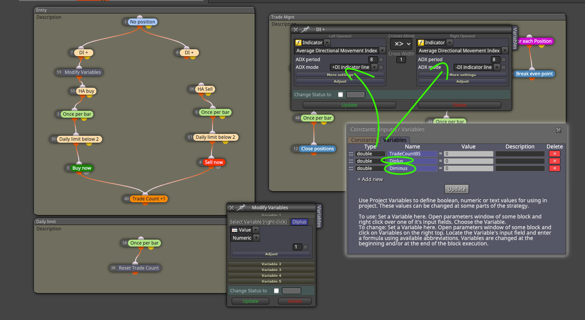Viewport: 585px width, 320px height.
Task: Click Update in the DI + panel
Action: click(x=349, y=105)
